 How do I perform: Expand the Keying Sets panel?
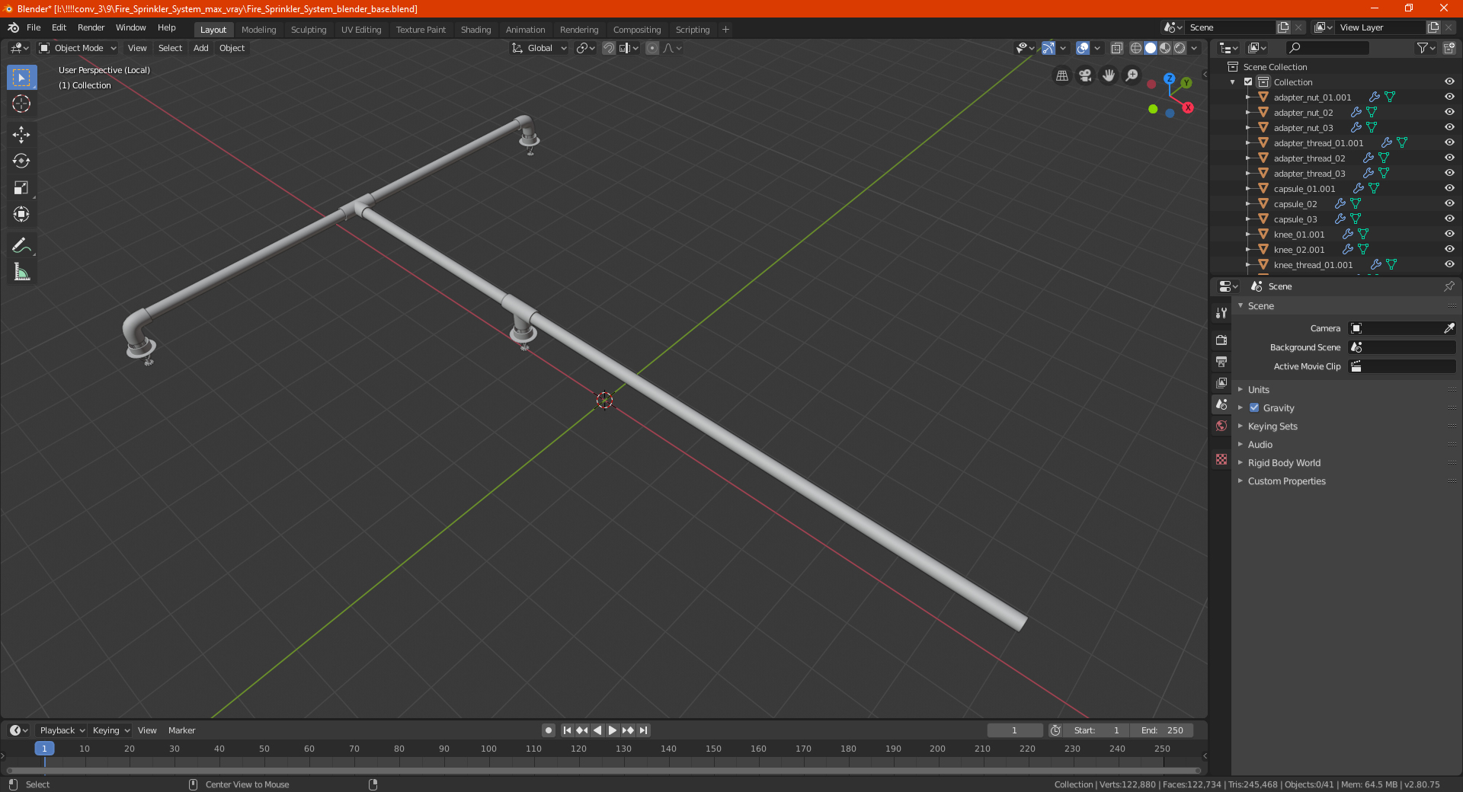[1272, 426]
